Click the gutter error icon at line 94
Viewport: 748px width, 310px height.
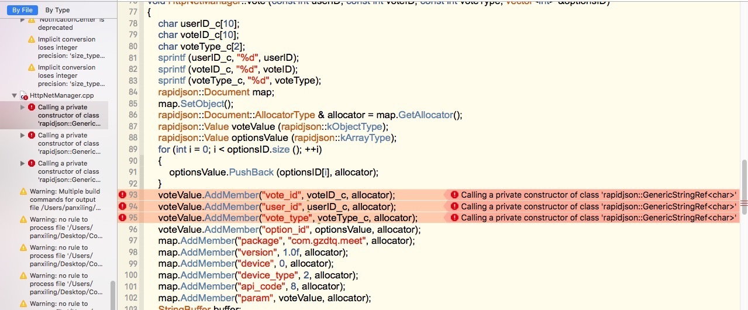coord(122,206)
